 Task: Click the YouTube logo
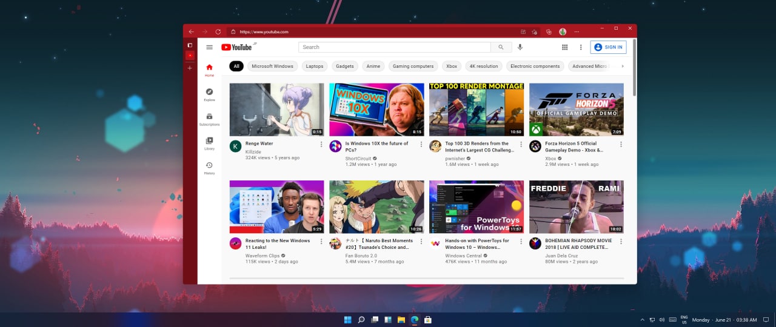(x=236, y=47)
